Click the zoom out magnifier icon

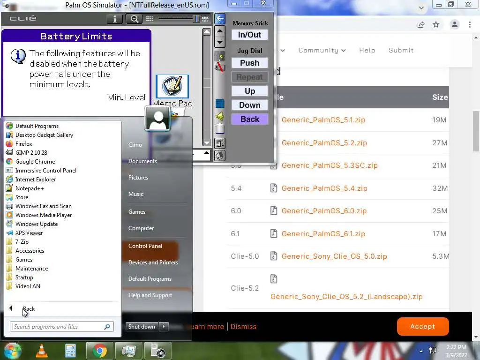[135, 19]
